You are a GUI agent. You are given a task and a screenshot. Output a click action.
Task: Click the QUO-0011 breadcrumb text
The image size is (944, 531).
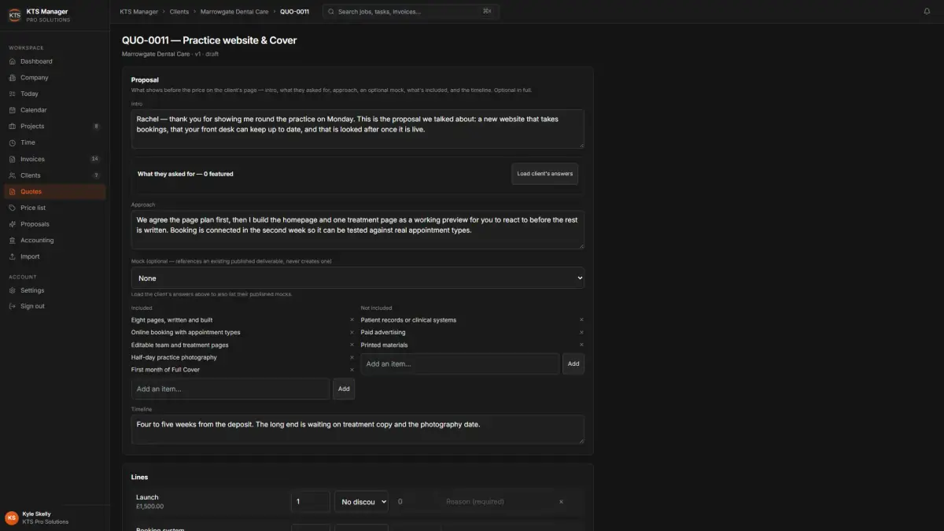coord(294,12)
